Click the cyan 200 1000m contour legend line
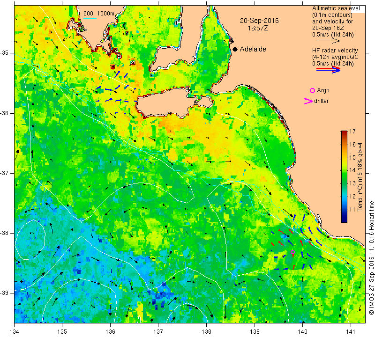The image size is (375, 337). click(x=90, y=18)
